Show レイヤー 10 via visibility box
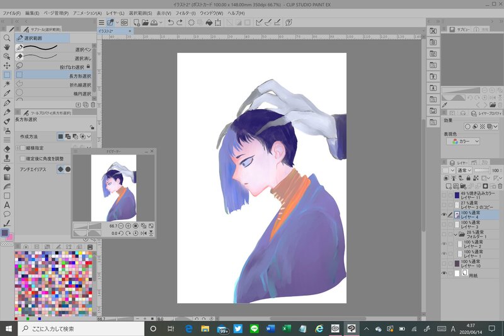504x336 pixels. tap(444, 264)
